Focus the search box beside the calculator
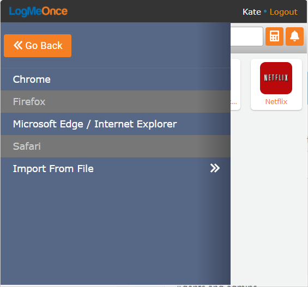Screen dimensions: 308x287 coord(246,36)
